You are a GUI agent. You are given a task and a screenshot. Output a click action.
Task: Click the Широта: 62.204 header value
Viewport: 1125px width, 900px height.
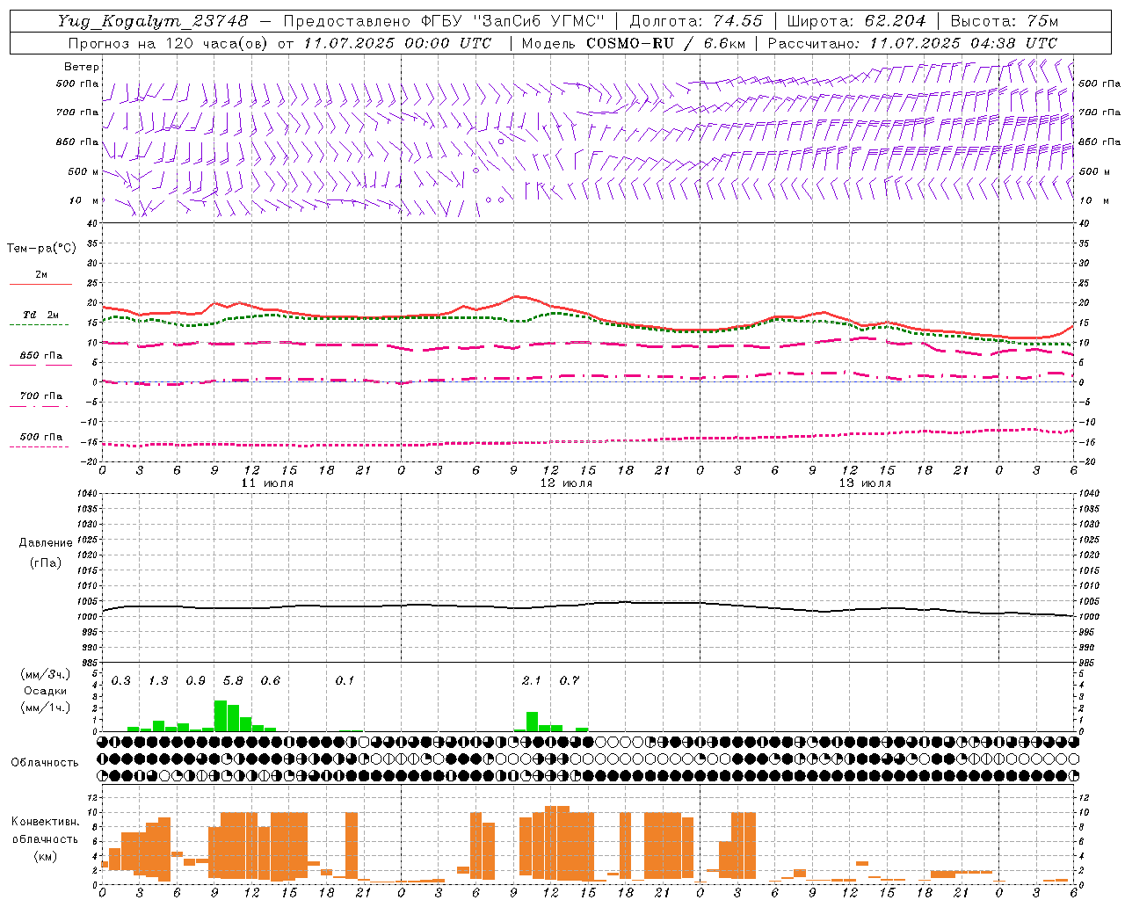click(856, 21)
